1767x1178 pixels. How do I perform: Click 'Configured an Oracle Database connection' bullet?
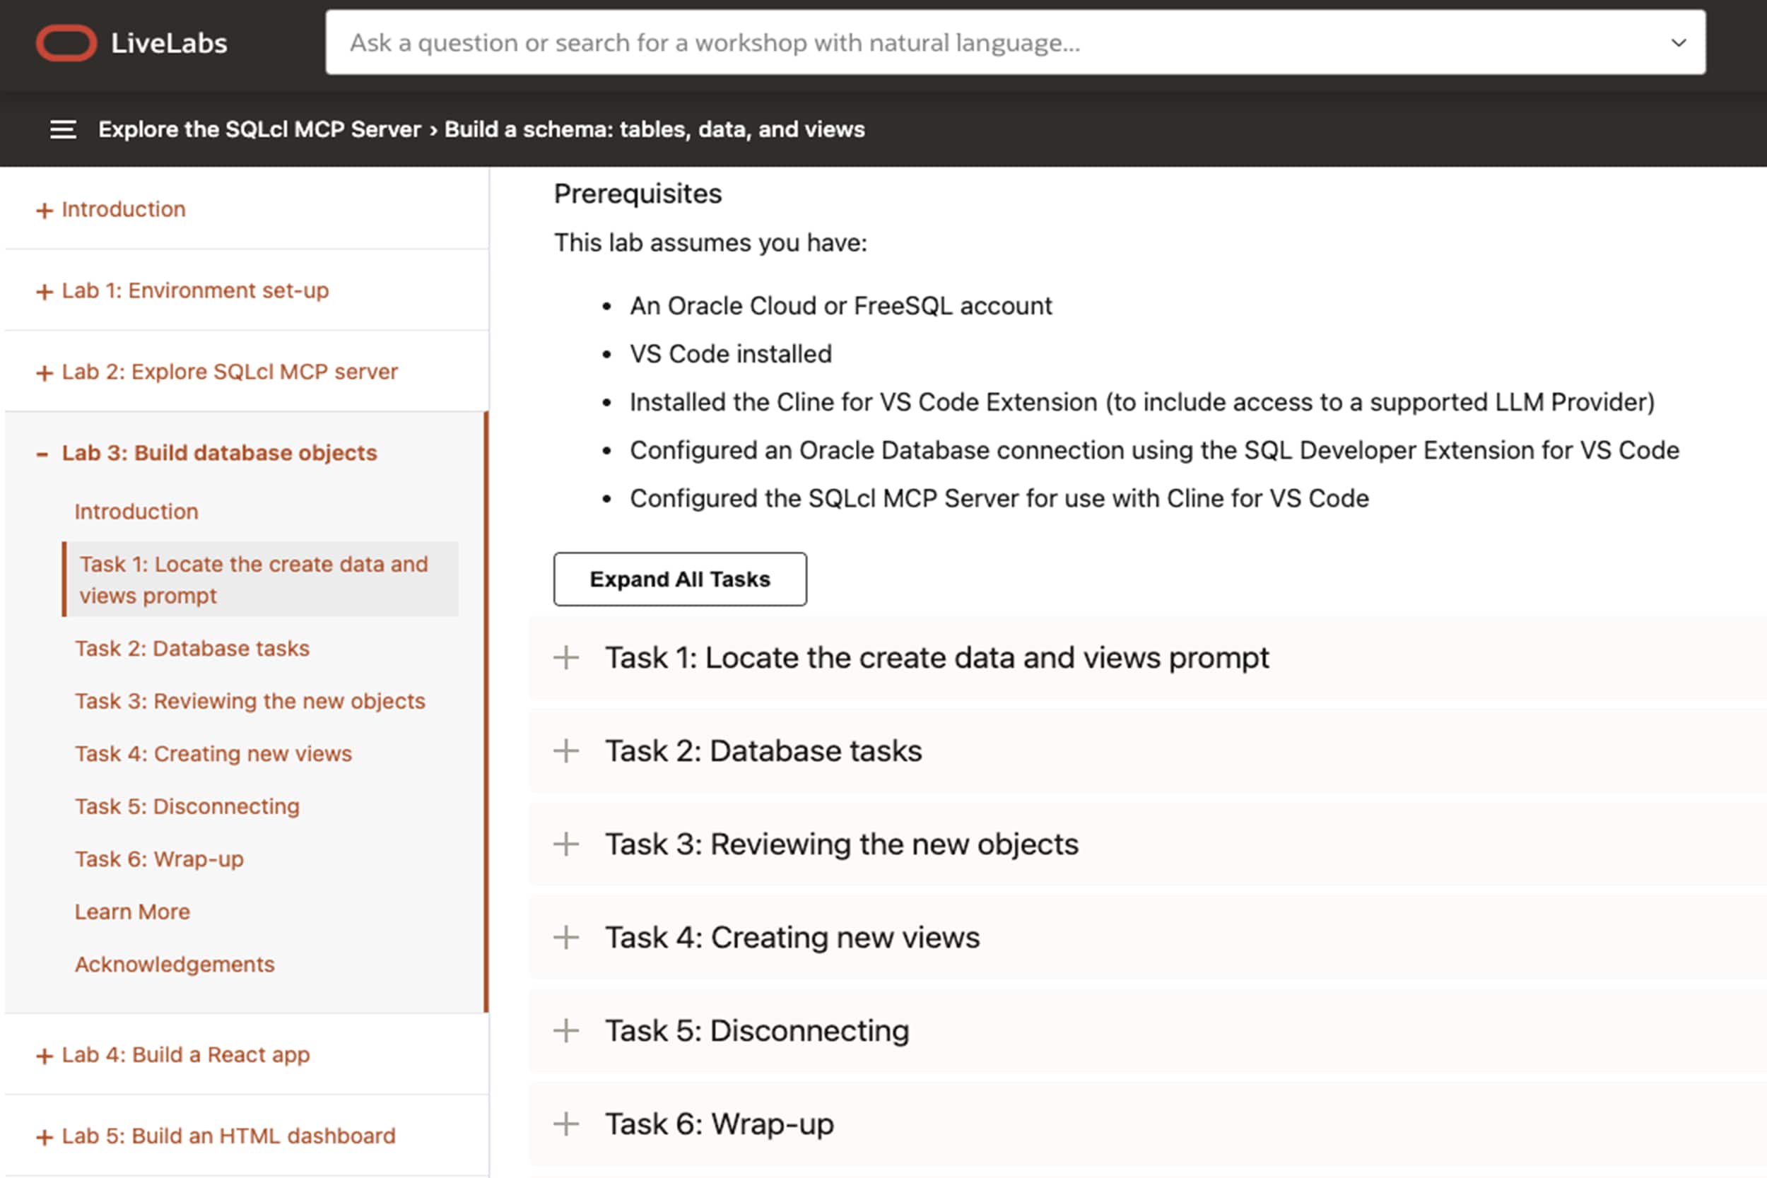(1155, 450)
